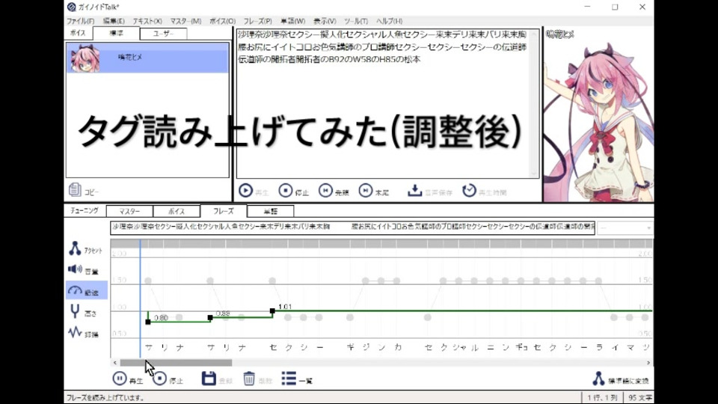Switch to the ユーザー voice tab
This screenshot has width=718, height=404.
pyautogui.click(x=164, y=34)
